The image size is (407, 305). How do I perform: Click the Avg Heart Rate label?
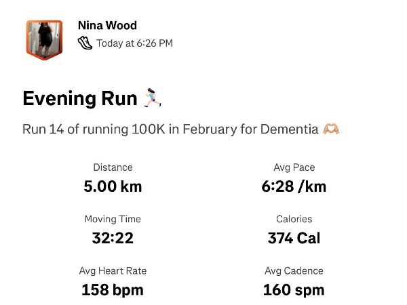(x=113, y=270)
